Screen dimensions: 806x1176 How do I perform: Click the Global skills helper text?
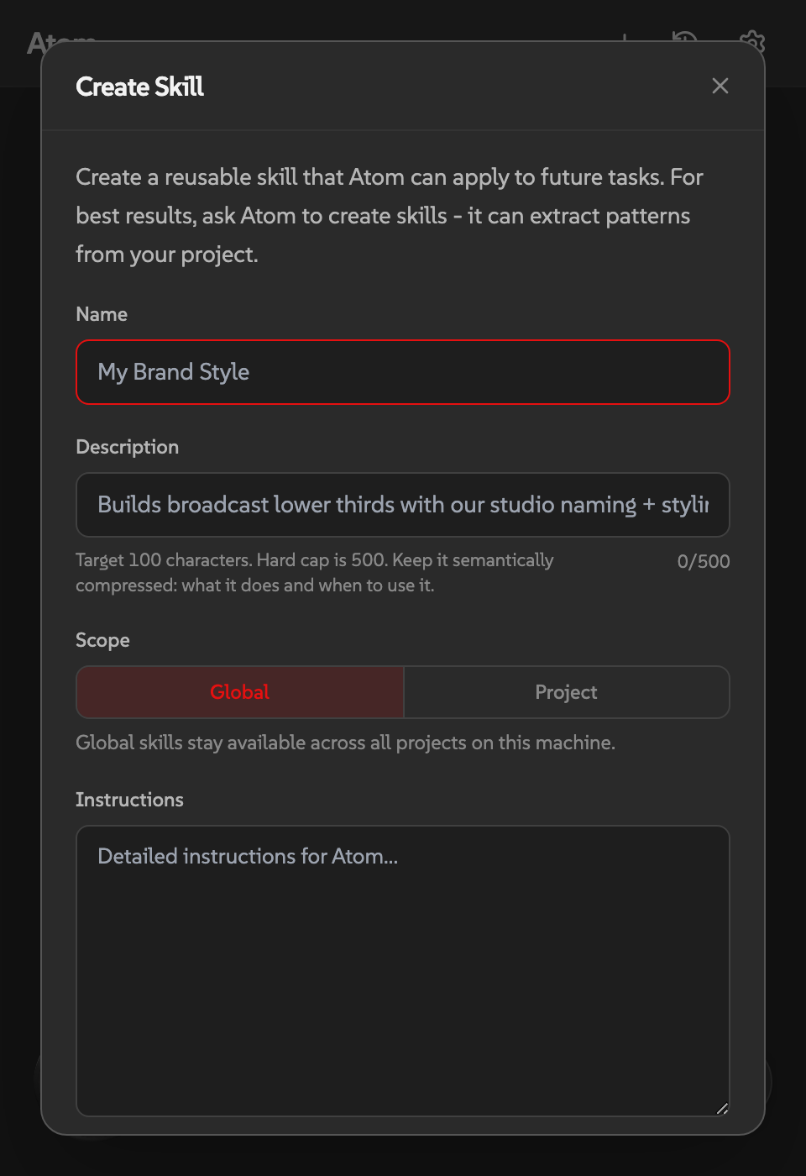[345, 743]
